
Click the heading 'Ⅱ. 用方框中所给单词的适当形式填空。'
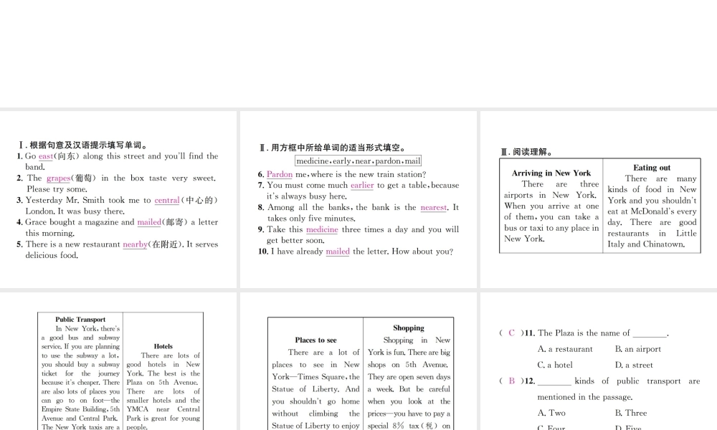[x=333, y=148]
